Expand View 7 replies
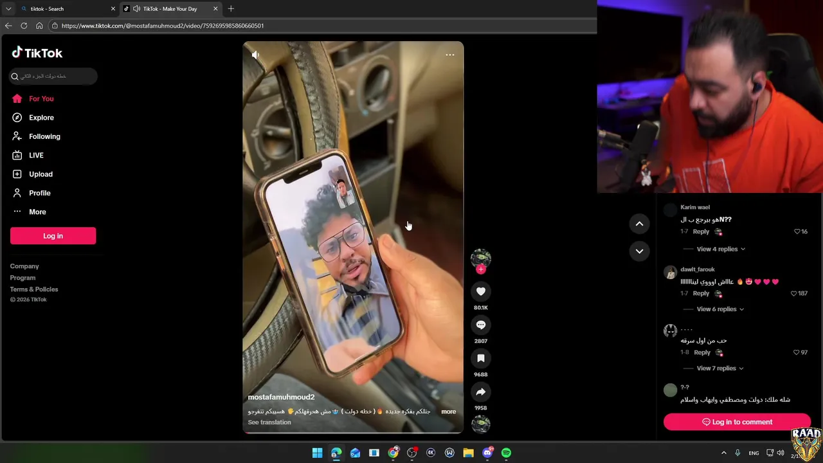This screenshot has height=463, width=823. [x=720, y=368]
